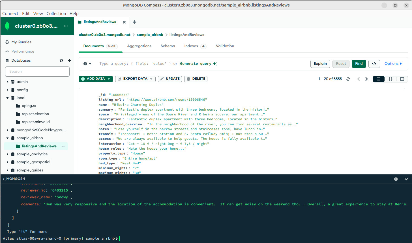Collapse the local database
The height and width of the screenshot is (243, 412).
coord(7,98)
